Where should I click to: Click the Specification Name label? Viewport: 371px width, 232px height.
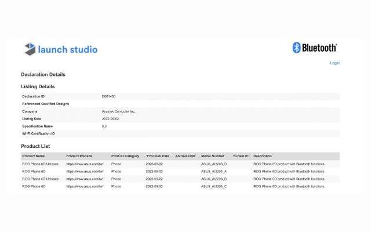point(37,126)
